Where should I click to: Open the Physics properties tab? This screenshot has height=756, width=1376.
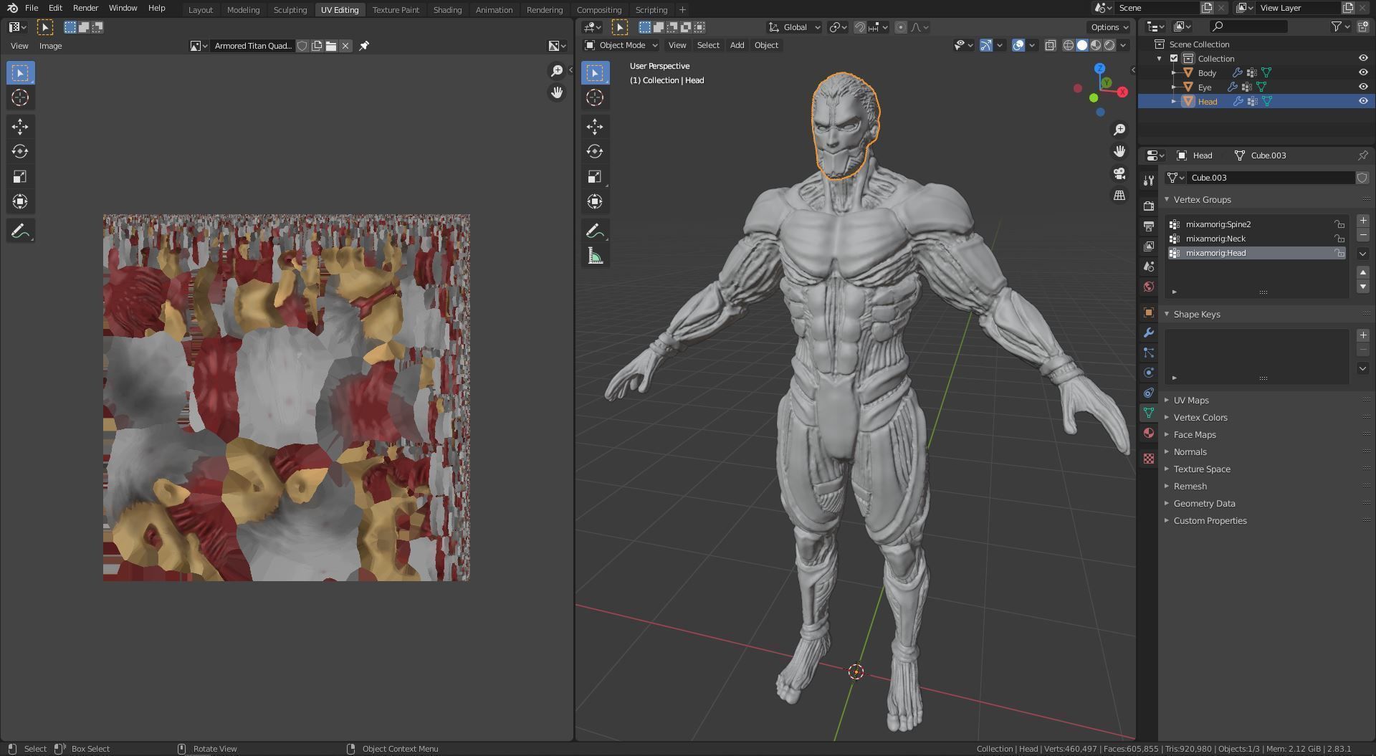tap(1149, 373)
